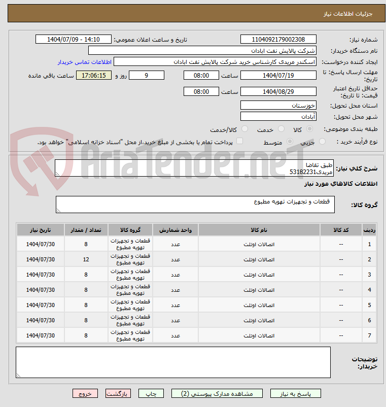Click the خروج exit button

point(85,393)
